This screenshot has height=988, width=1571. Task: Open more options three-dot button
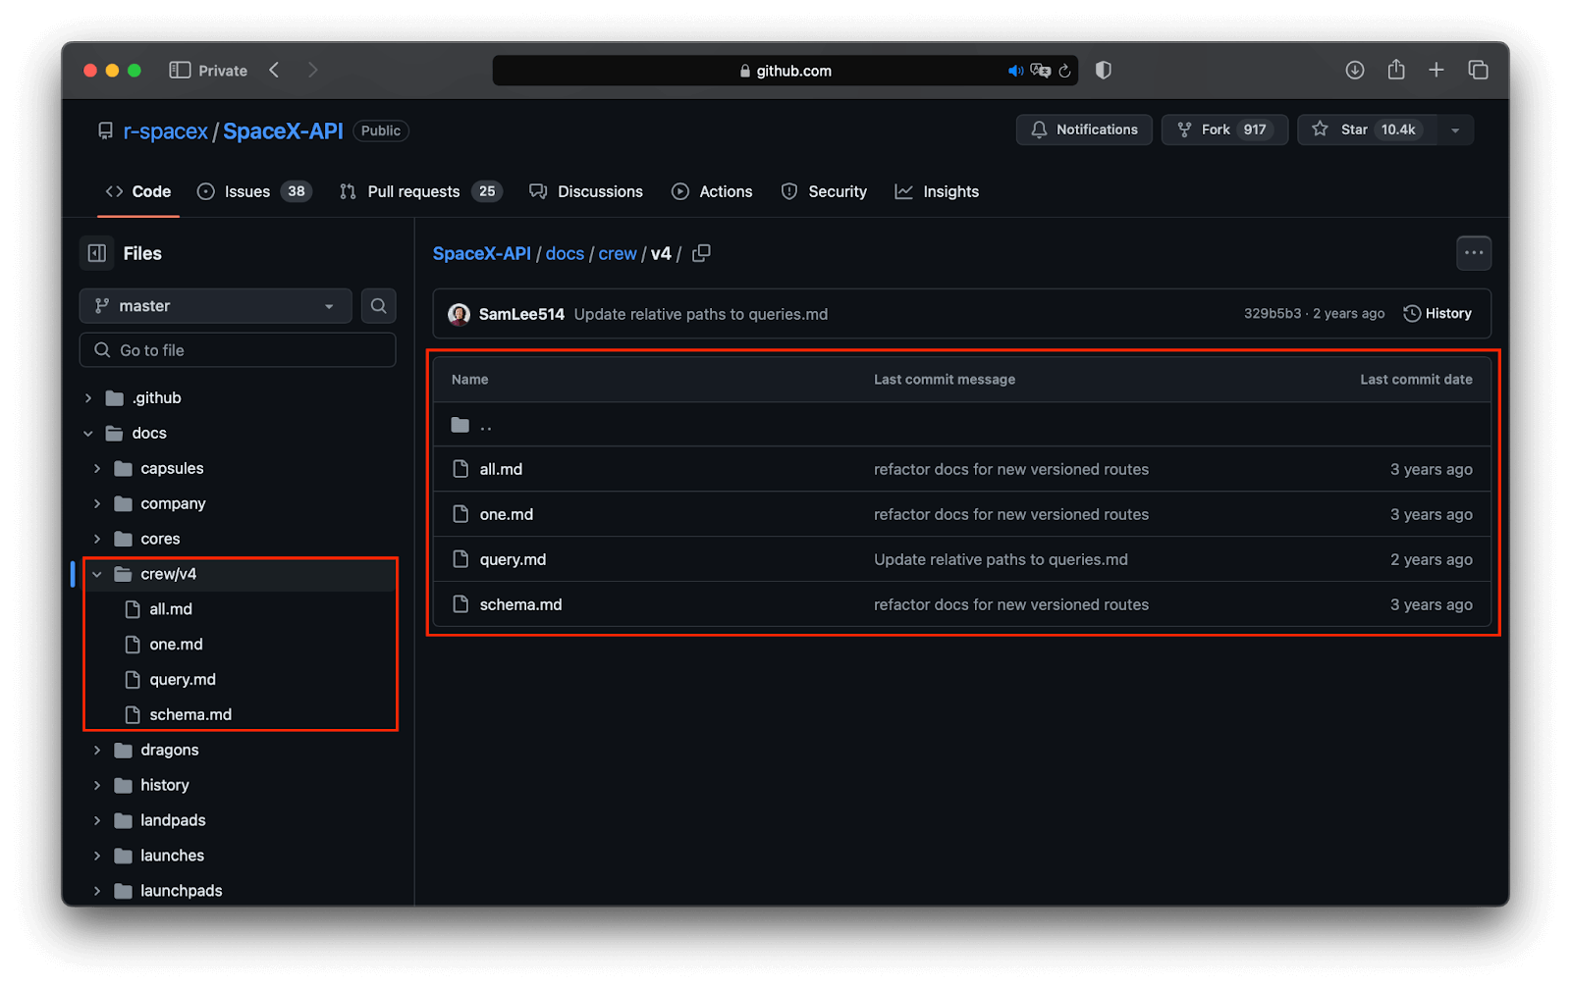(1474, 253)
